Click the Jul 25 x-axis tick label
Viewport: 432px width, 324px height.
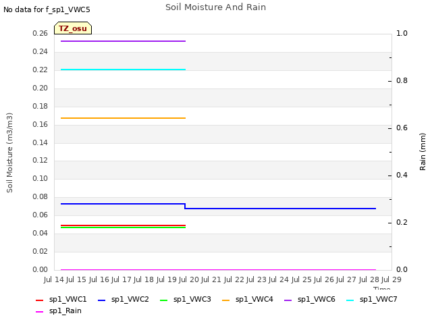[x=302, y=279]
